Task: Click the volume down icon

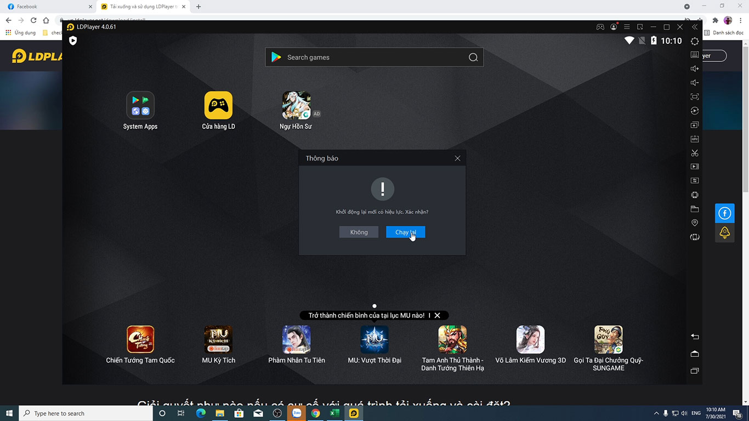Action: [x=695, y=83]
